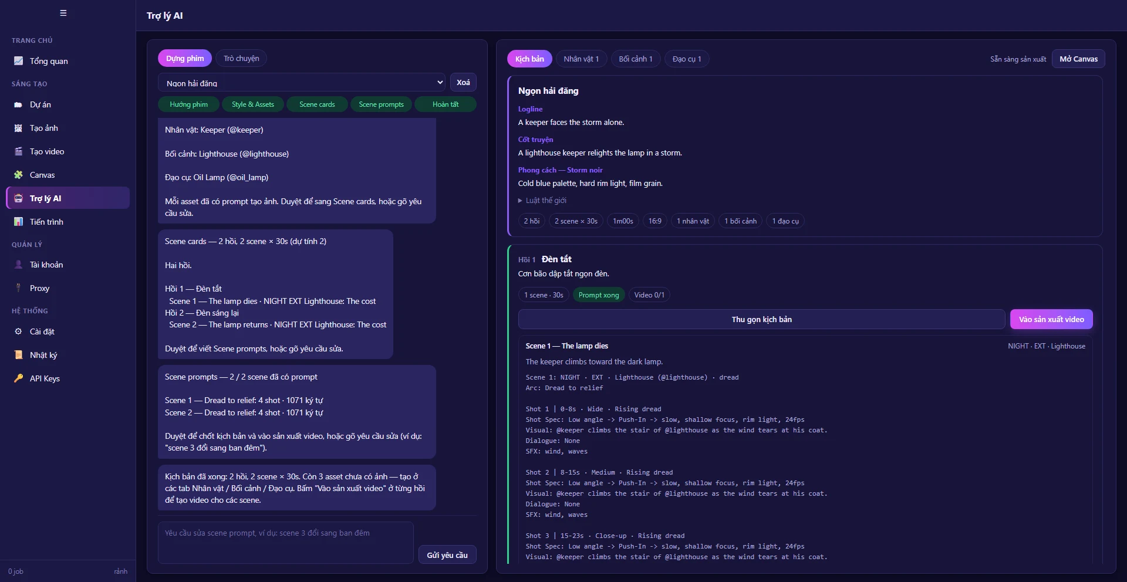
Task: Switch to the Dựng phim tab
Action: pyautogui.click(x=185, y=58)
